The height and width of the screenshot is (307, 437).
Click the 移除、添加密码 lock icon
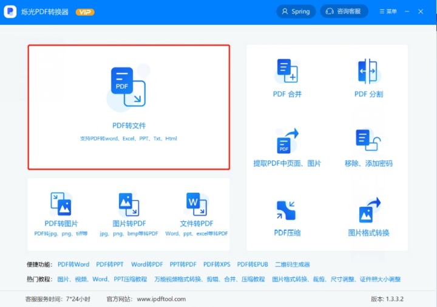tap(368, 140)
